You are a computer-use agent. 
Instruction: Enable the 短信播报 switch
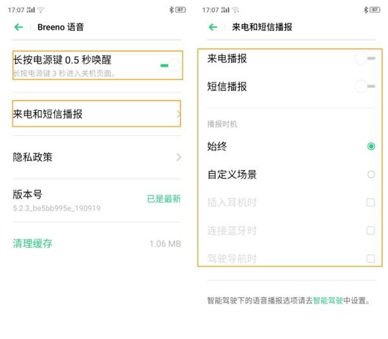[x=365, y=86]
